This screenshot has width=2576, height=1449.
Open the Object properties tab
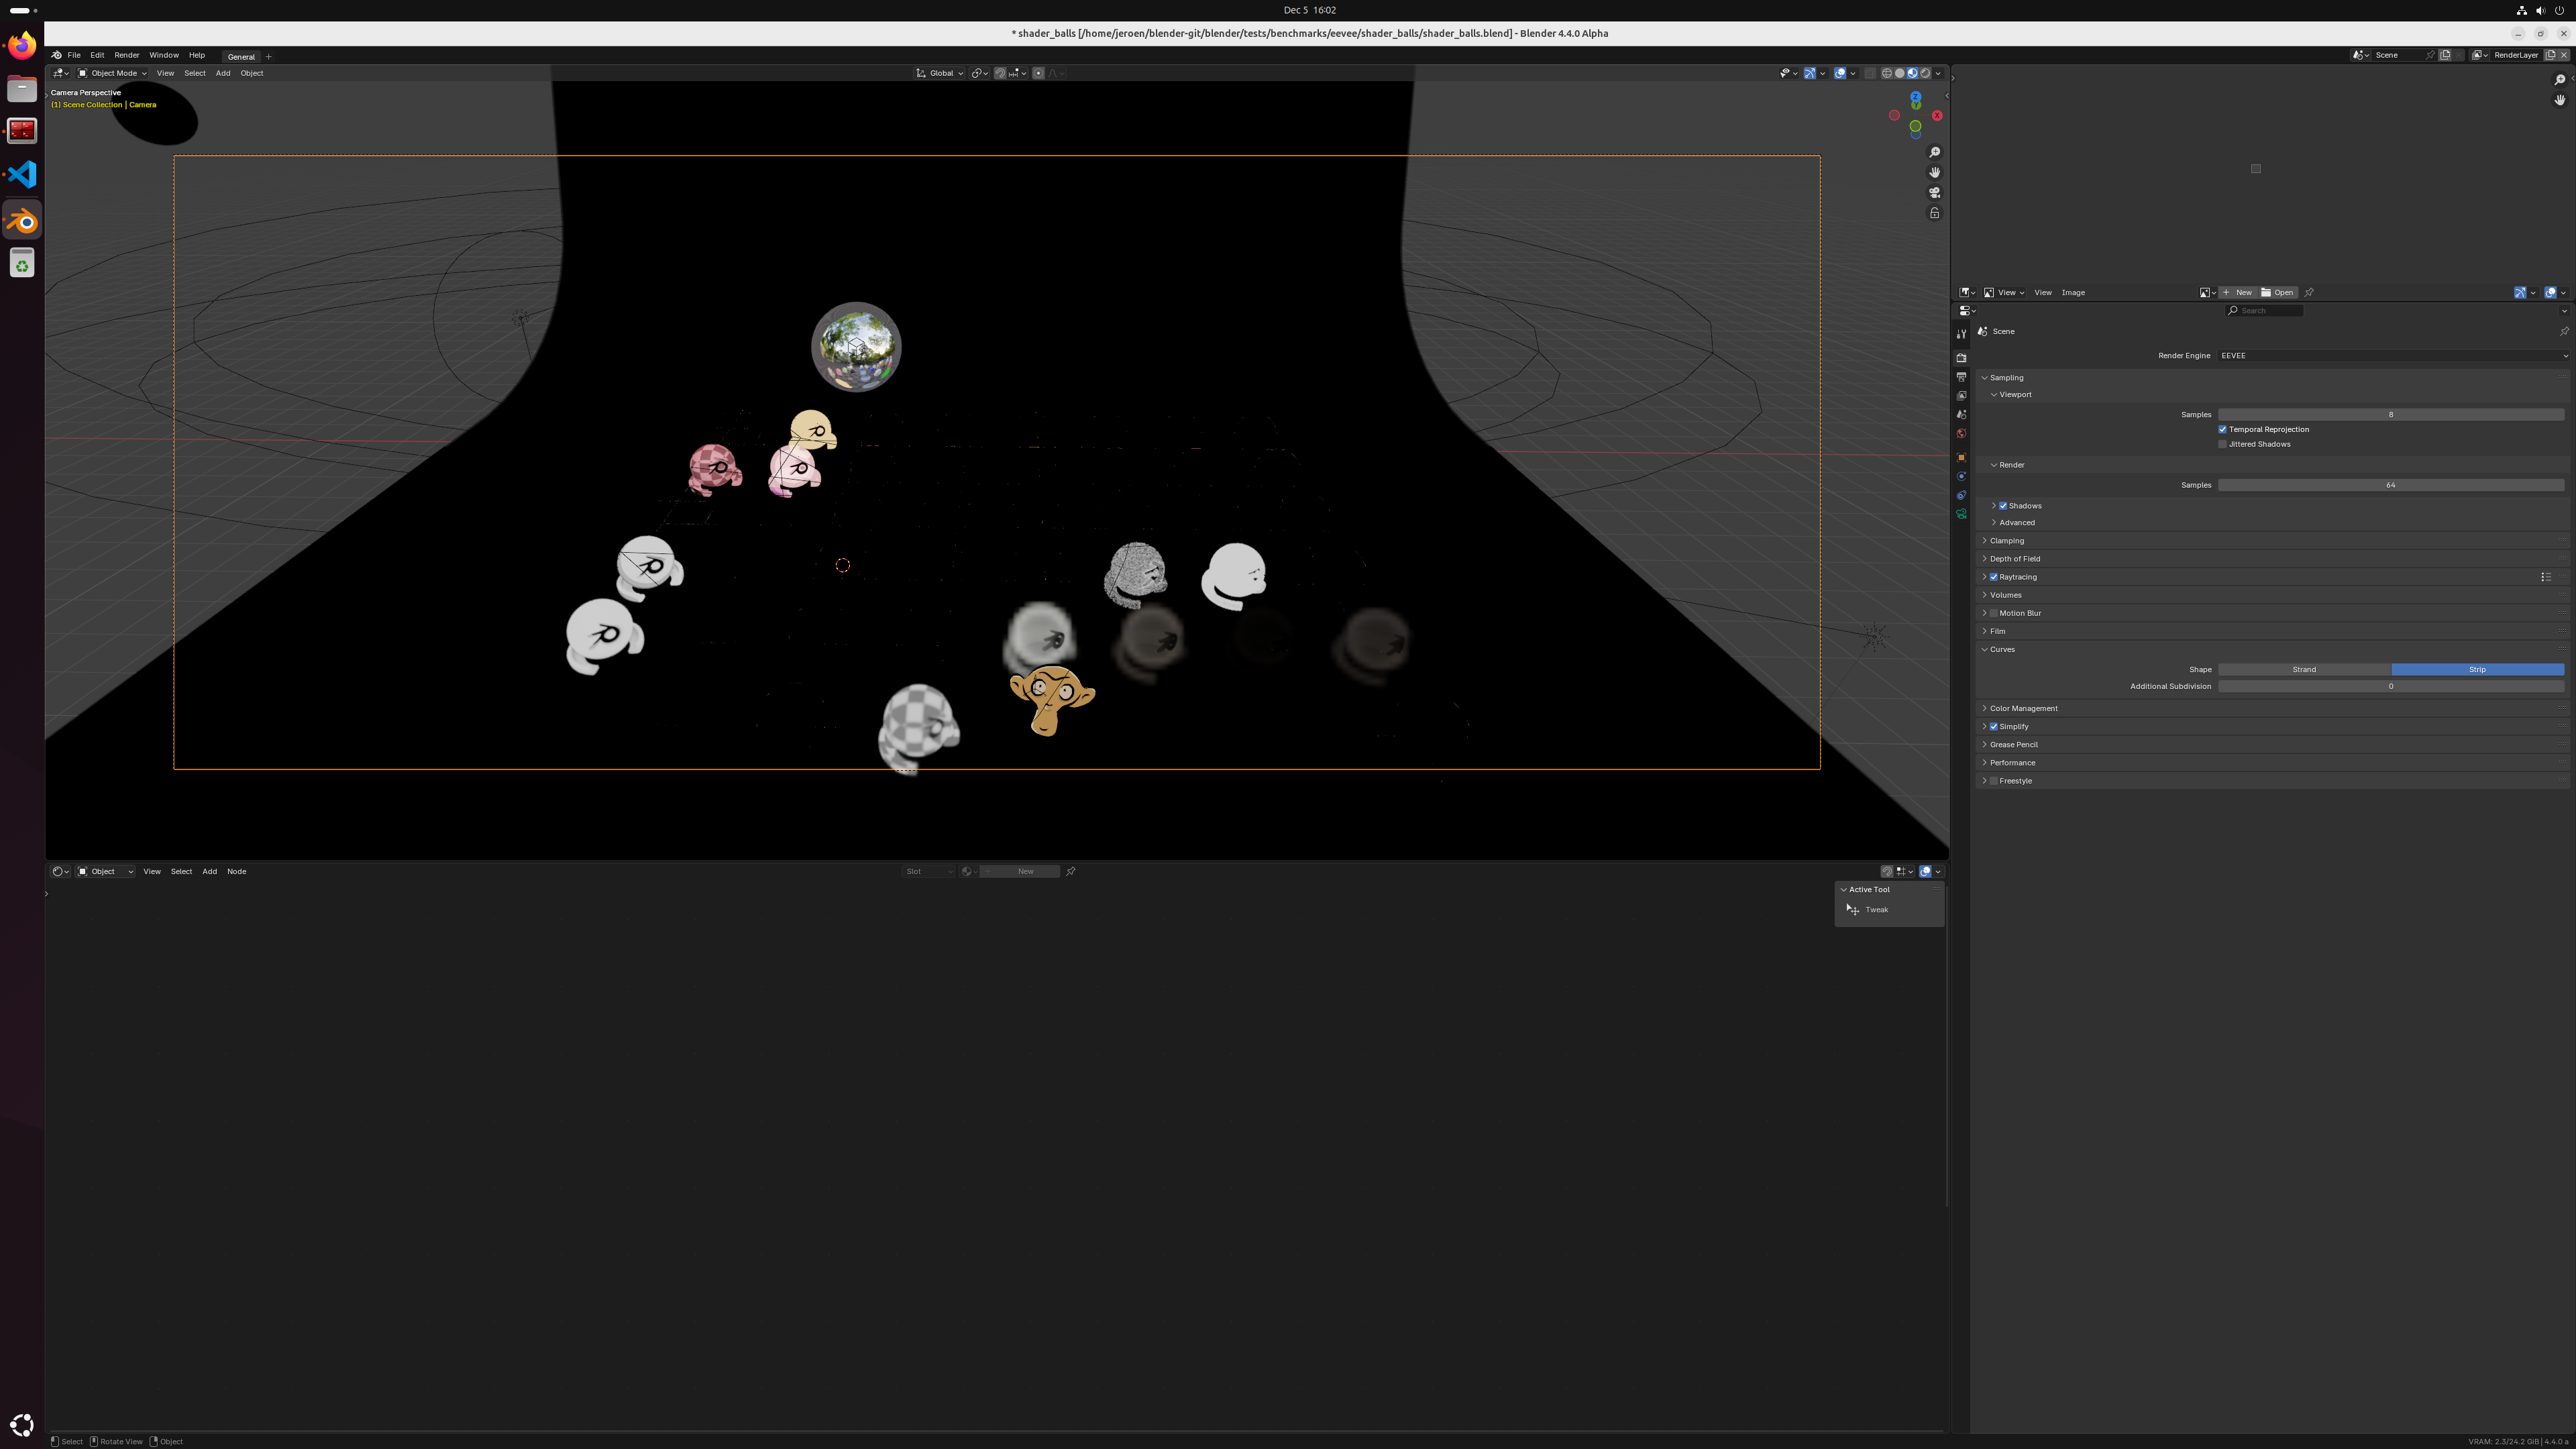pos(1961,457)
